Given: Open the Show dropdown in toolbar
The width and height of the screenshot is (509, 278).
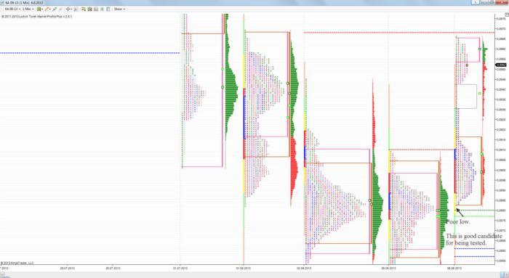Looking at the screenshot, I should click(119, 9).
